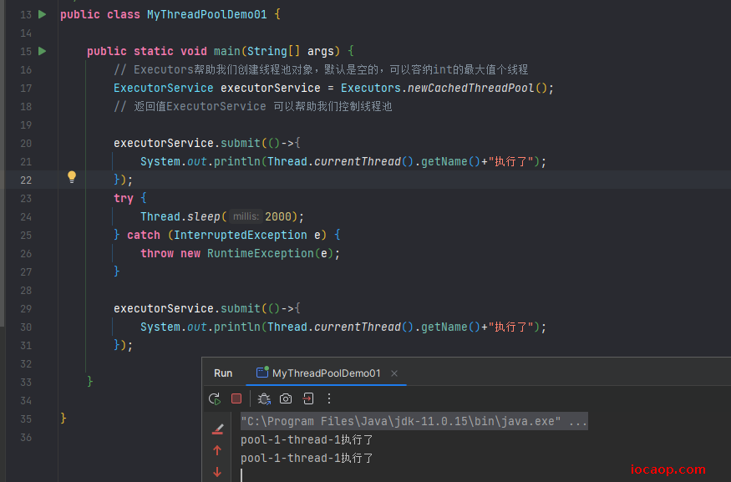Click the 'try' keyword on line 23

[124, 199]
